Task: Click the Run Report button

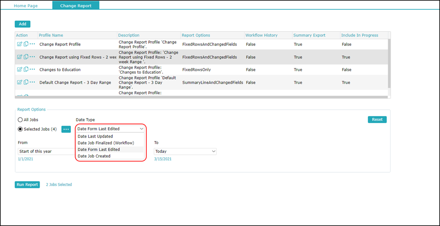Action: (27, 185)
